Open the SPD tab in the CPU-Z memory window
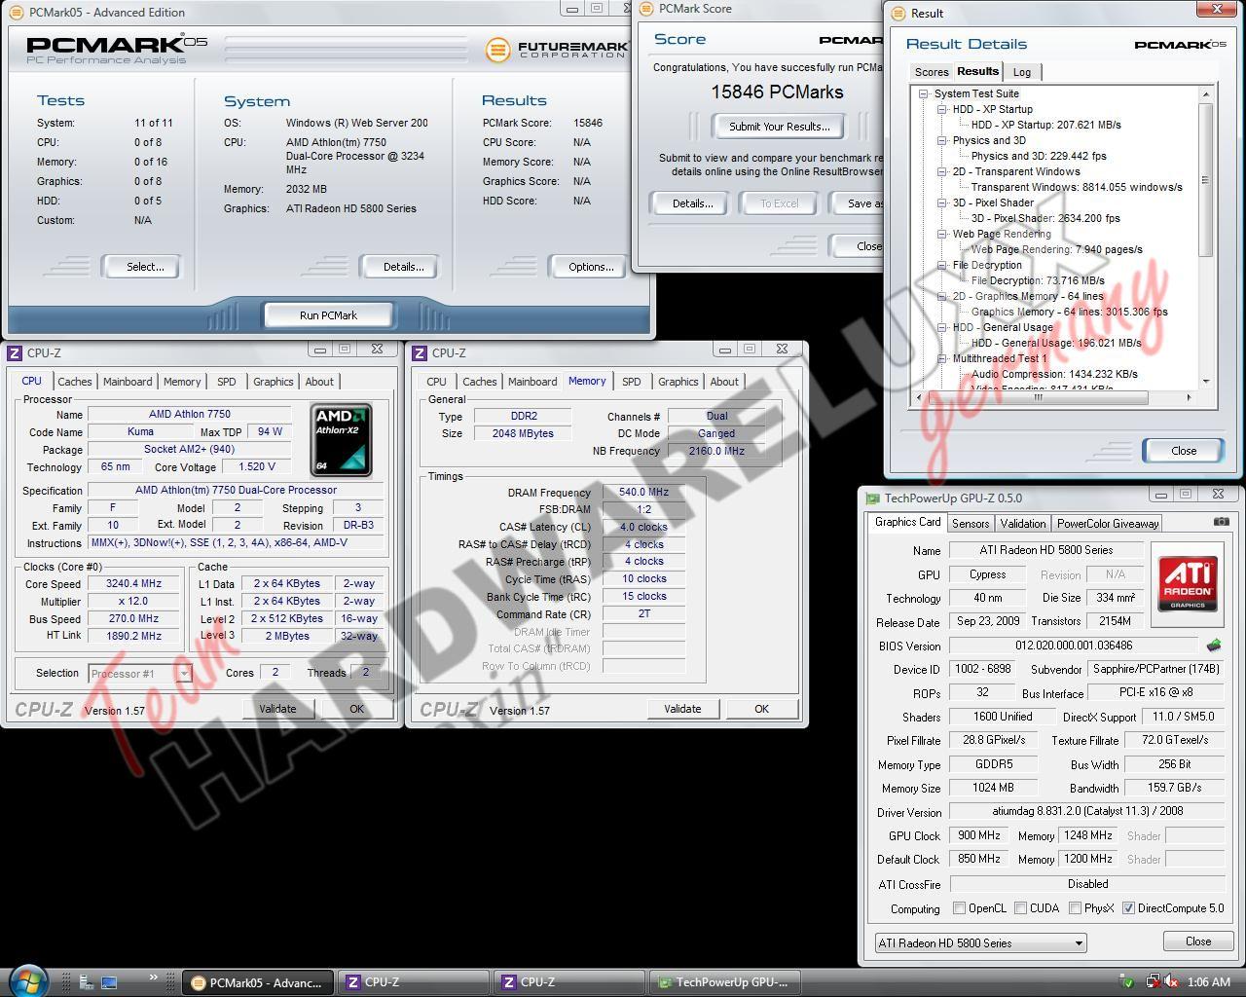This screenshot has height=997, width=1246. [631, 382]
